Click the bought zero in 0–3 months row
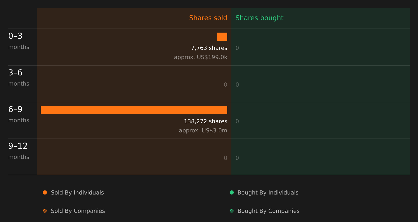418x222 pixels. 237,48
